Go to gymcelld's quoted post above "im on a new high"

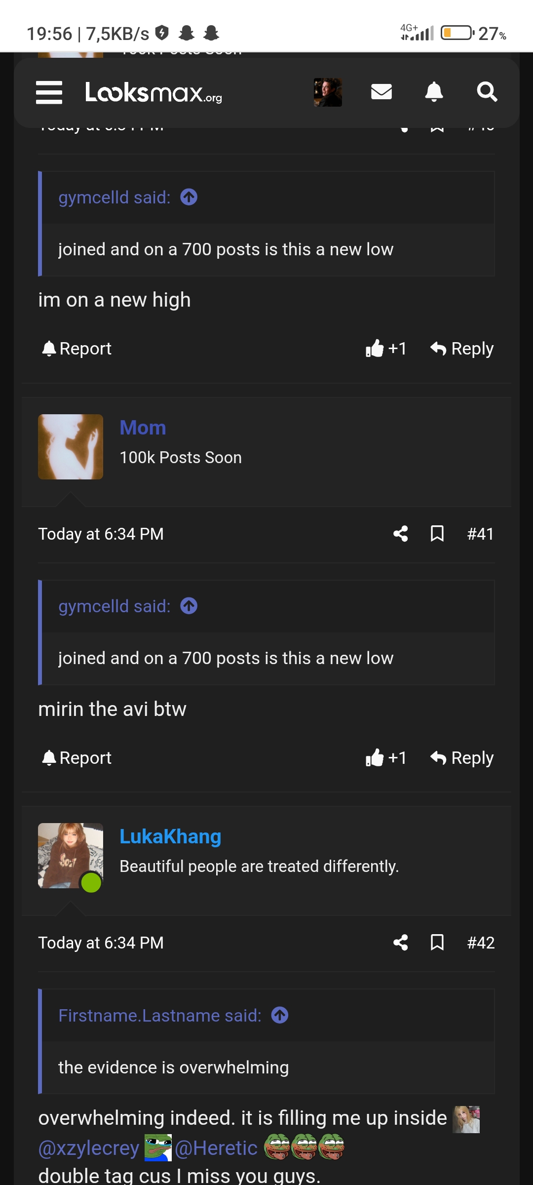coord(189,197)
